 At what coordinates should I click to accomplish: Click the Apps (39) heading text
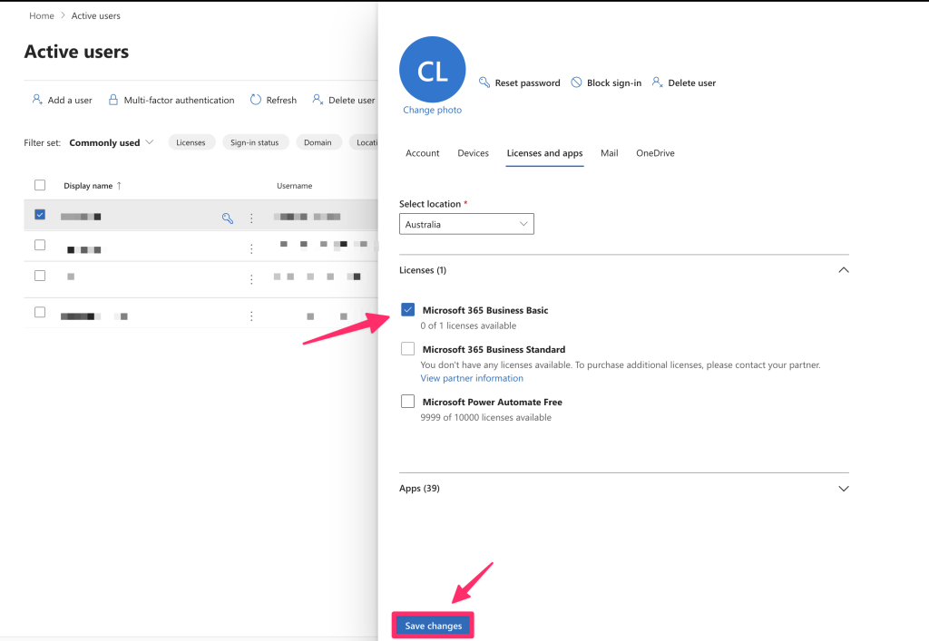coord(419,489)
